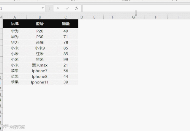This screenshot has height=131, width=190.
Task: Select sales value 71 cell
Action: [x=66, y=37]
